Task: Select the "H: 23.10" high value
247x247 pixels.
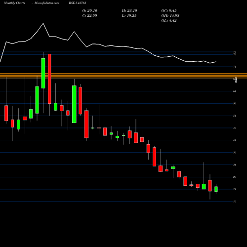Action: 129,11
